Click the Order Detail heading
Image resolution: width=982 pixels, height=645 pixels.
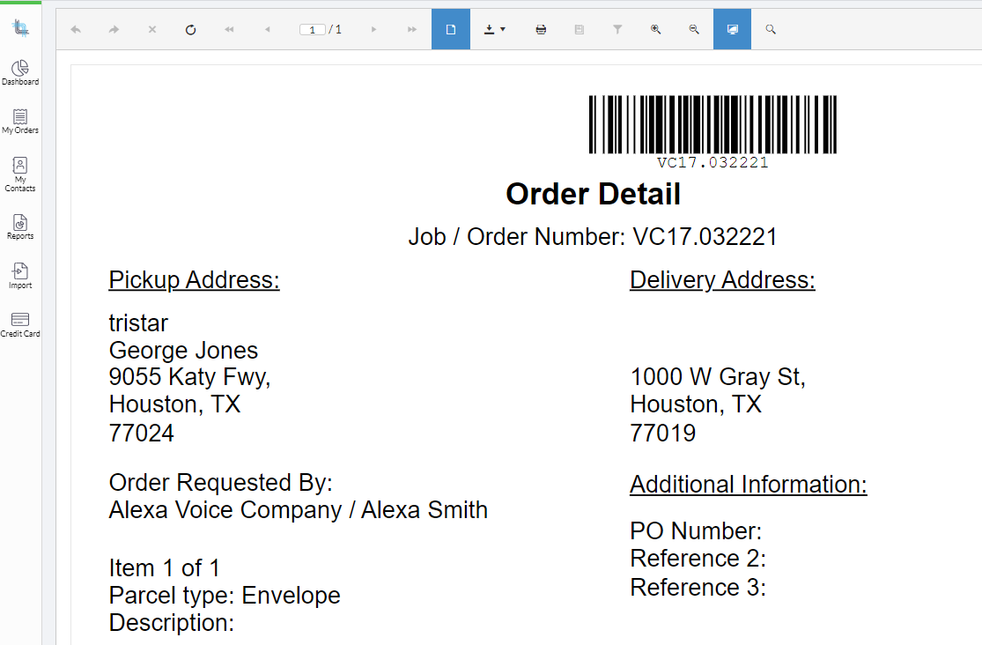(593, 194)
